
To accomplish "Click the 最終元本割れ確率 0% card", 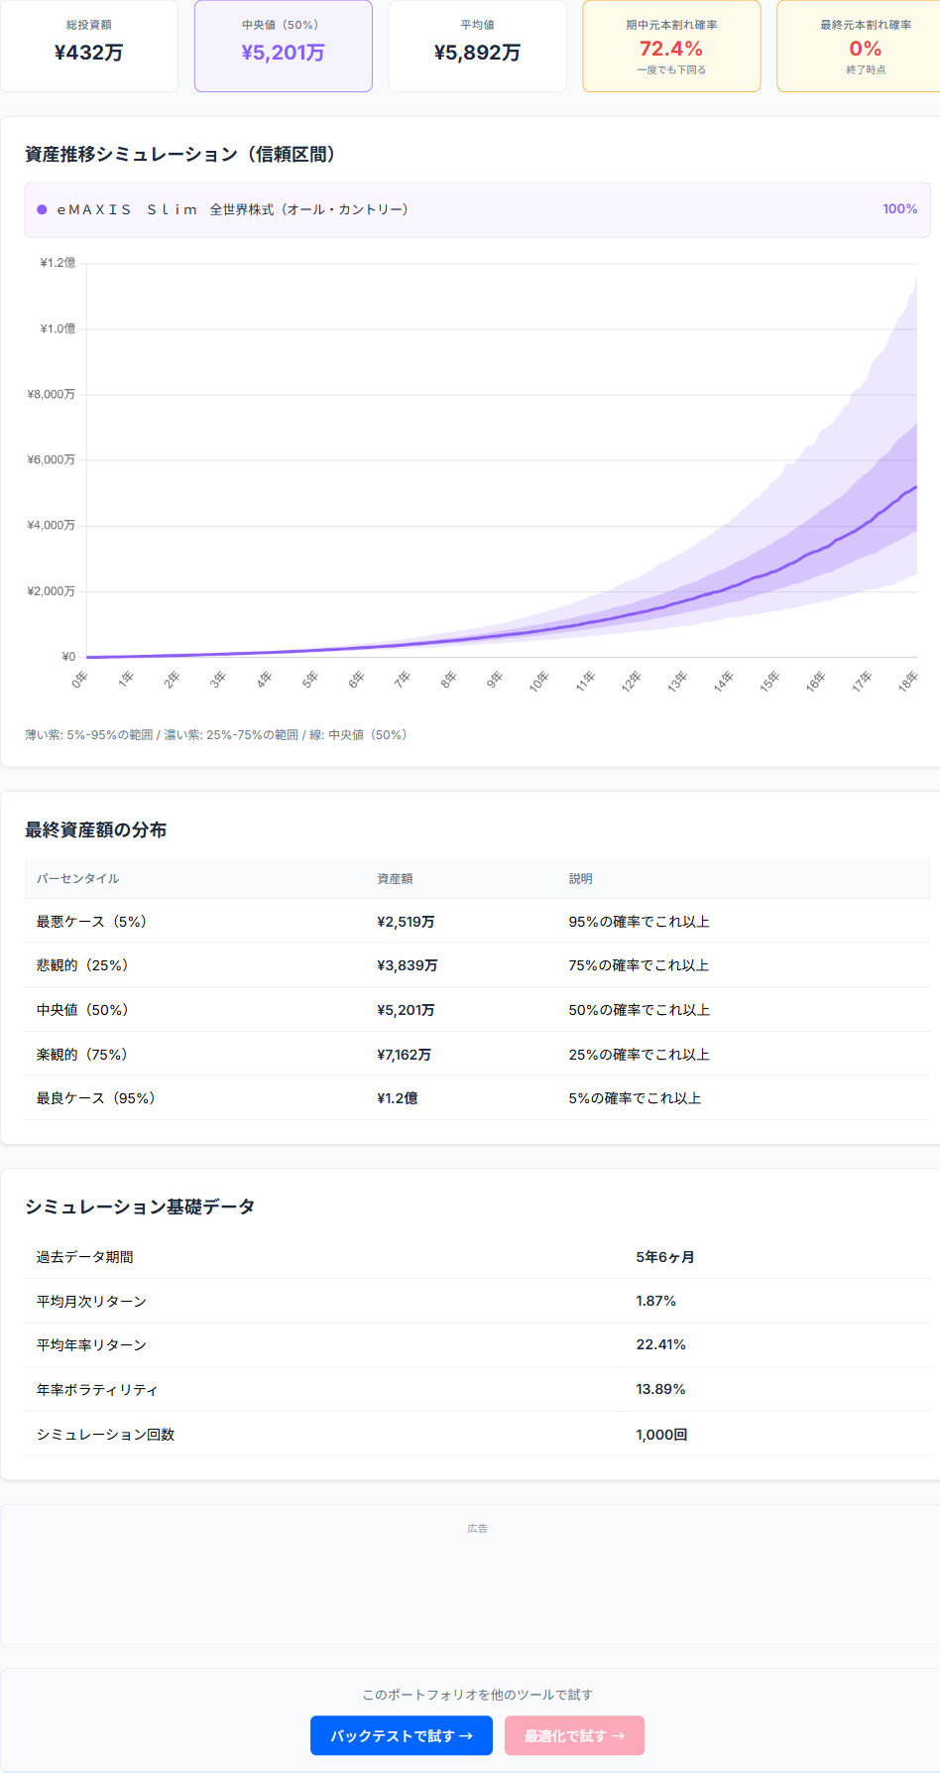I will 861,46.
